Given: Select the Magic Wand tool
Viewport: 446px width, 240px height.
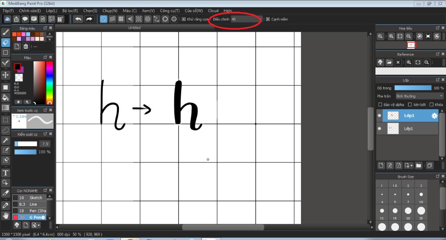Looking at the screenshot, I should 5,140.
